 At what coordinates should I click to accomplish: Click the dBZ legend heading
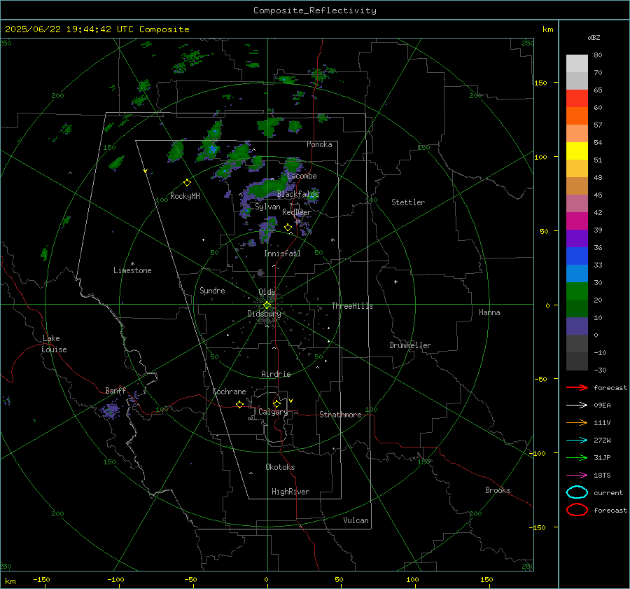(x=594, y=37)
